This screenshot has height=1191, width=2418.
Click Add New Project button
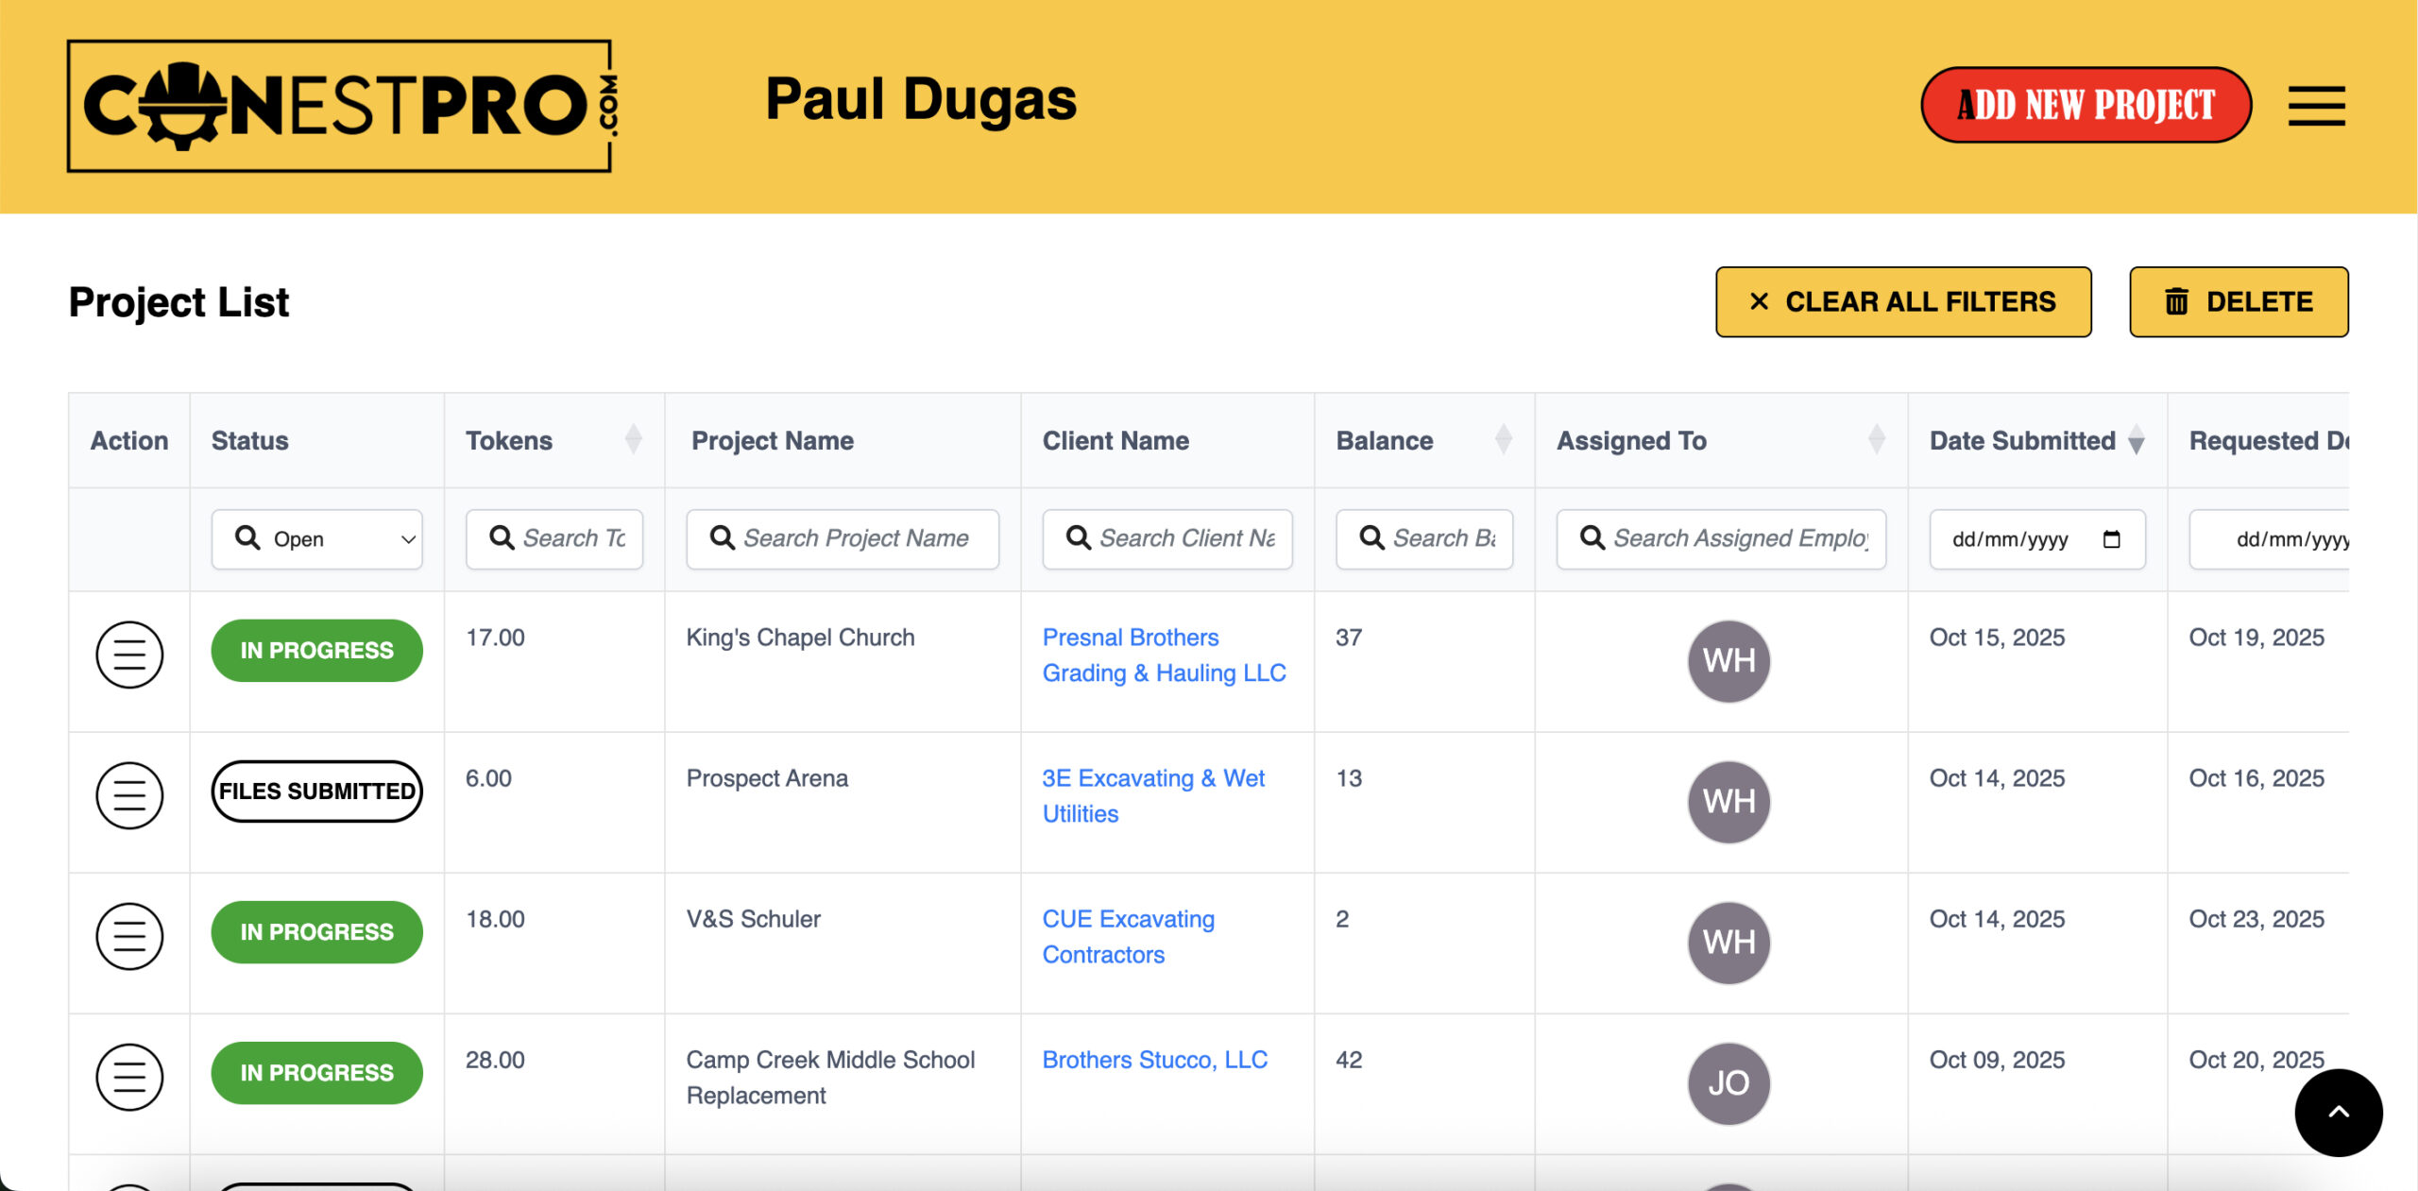[2086, 105]
